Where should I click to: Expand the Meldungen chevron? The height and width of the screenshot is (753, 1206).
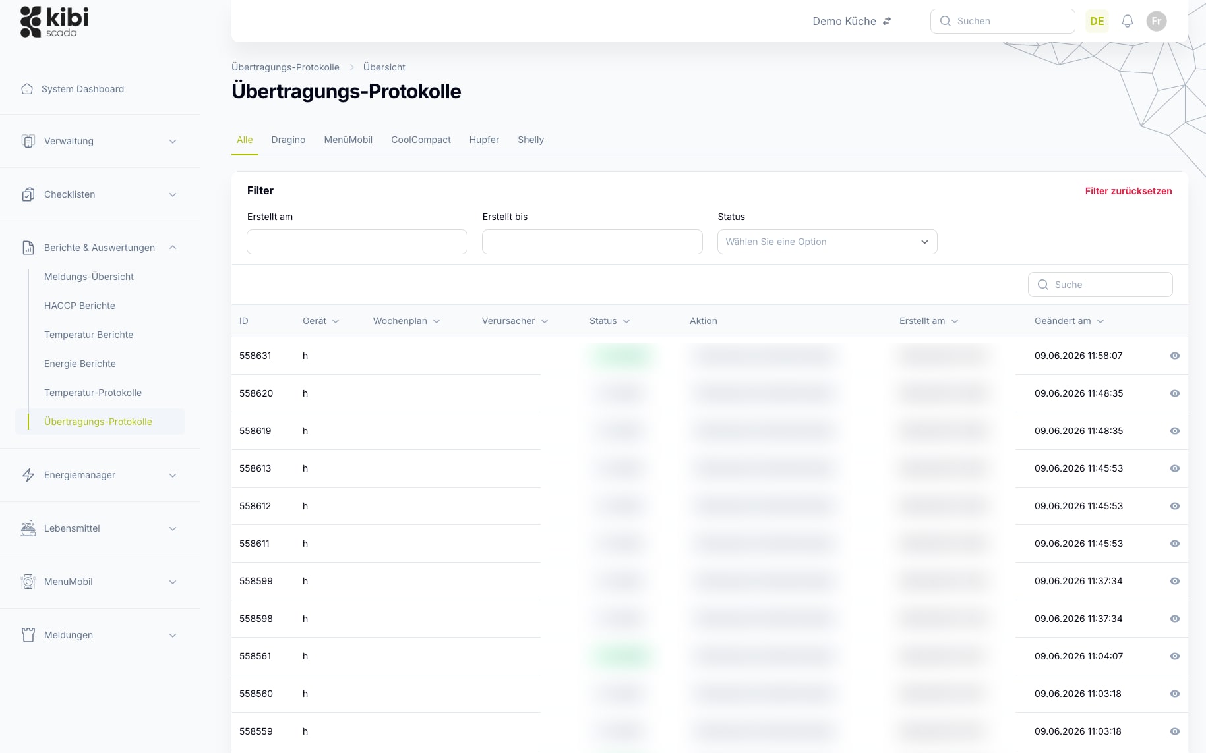click(173, 635)
